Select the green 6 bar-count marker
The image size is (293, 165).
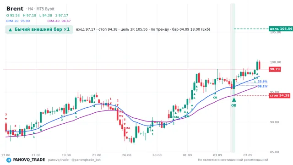(x=194, y=98)
